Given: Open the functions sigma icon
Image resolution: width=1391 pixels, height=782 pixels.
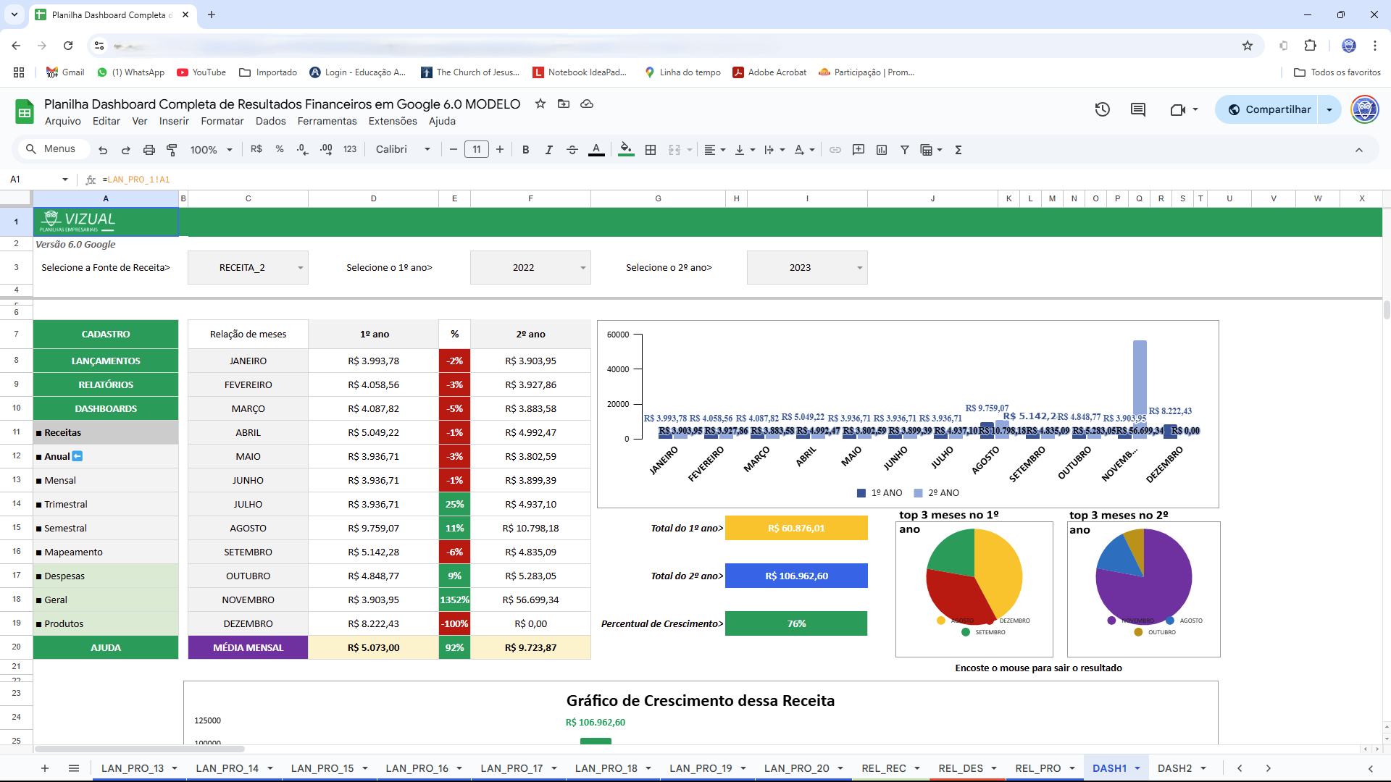Looking at the screenshot, I should coord(958,150).
